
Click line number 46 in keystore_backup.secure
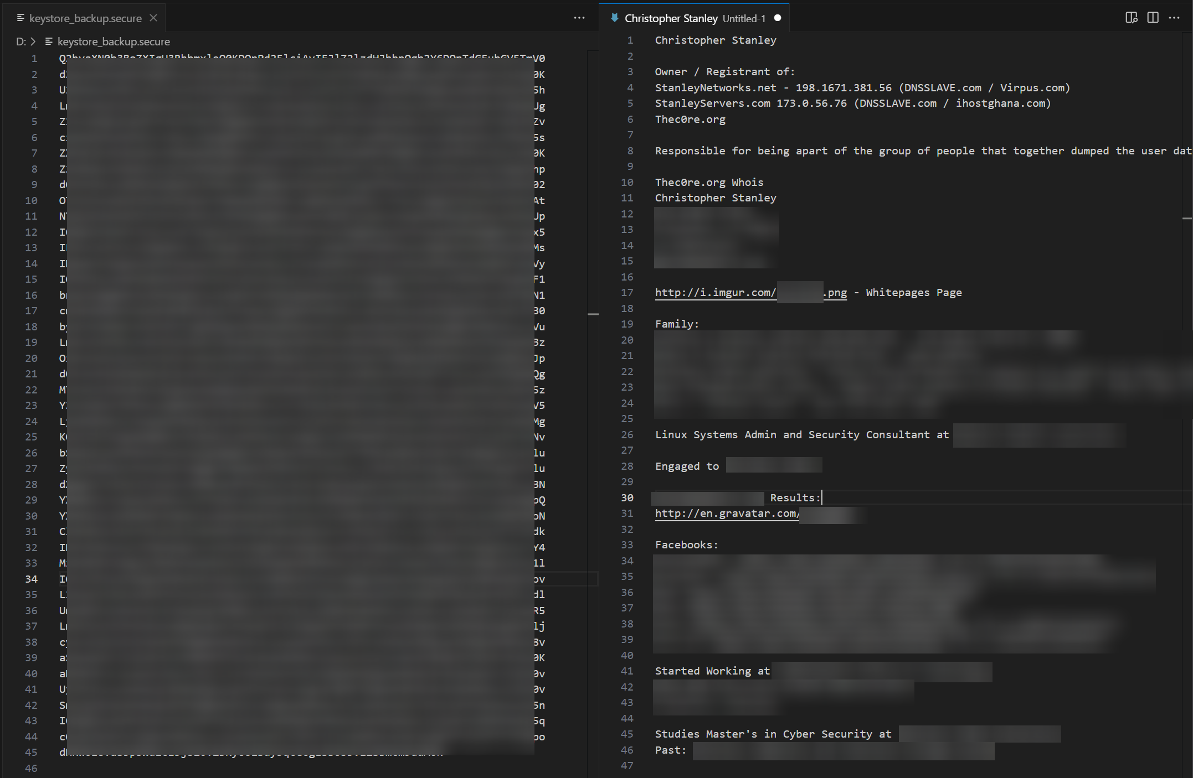pos(31,768)
